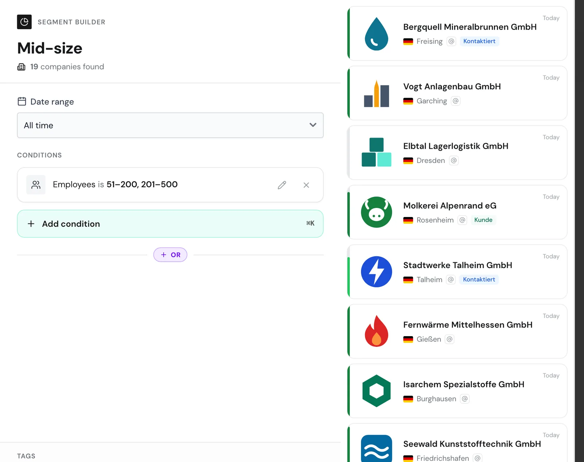This screenshot has width=584, height=462.
Task: Open the Elbtal Lagerlogistik GmbH company name
Action: [456, 146]
